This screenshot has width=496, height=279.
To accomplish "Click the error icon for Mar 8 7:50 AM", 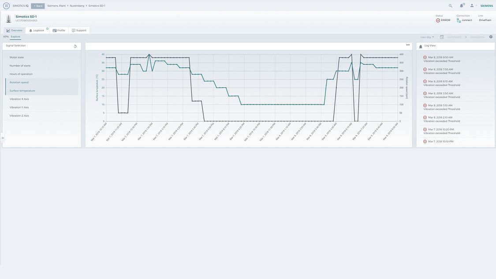I will 425,69.
